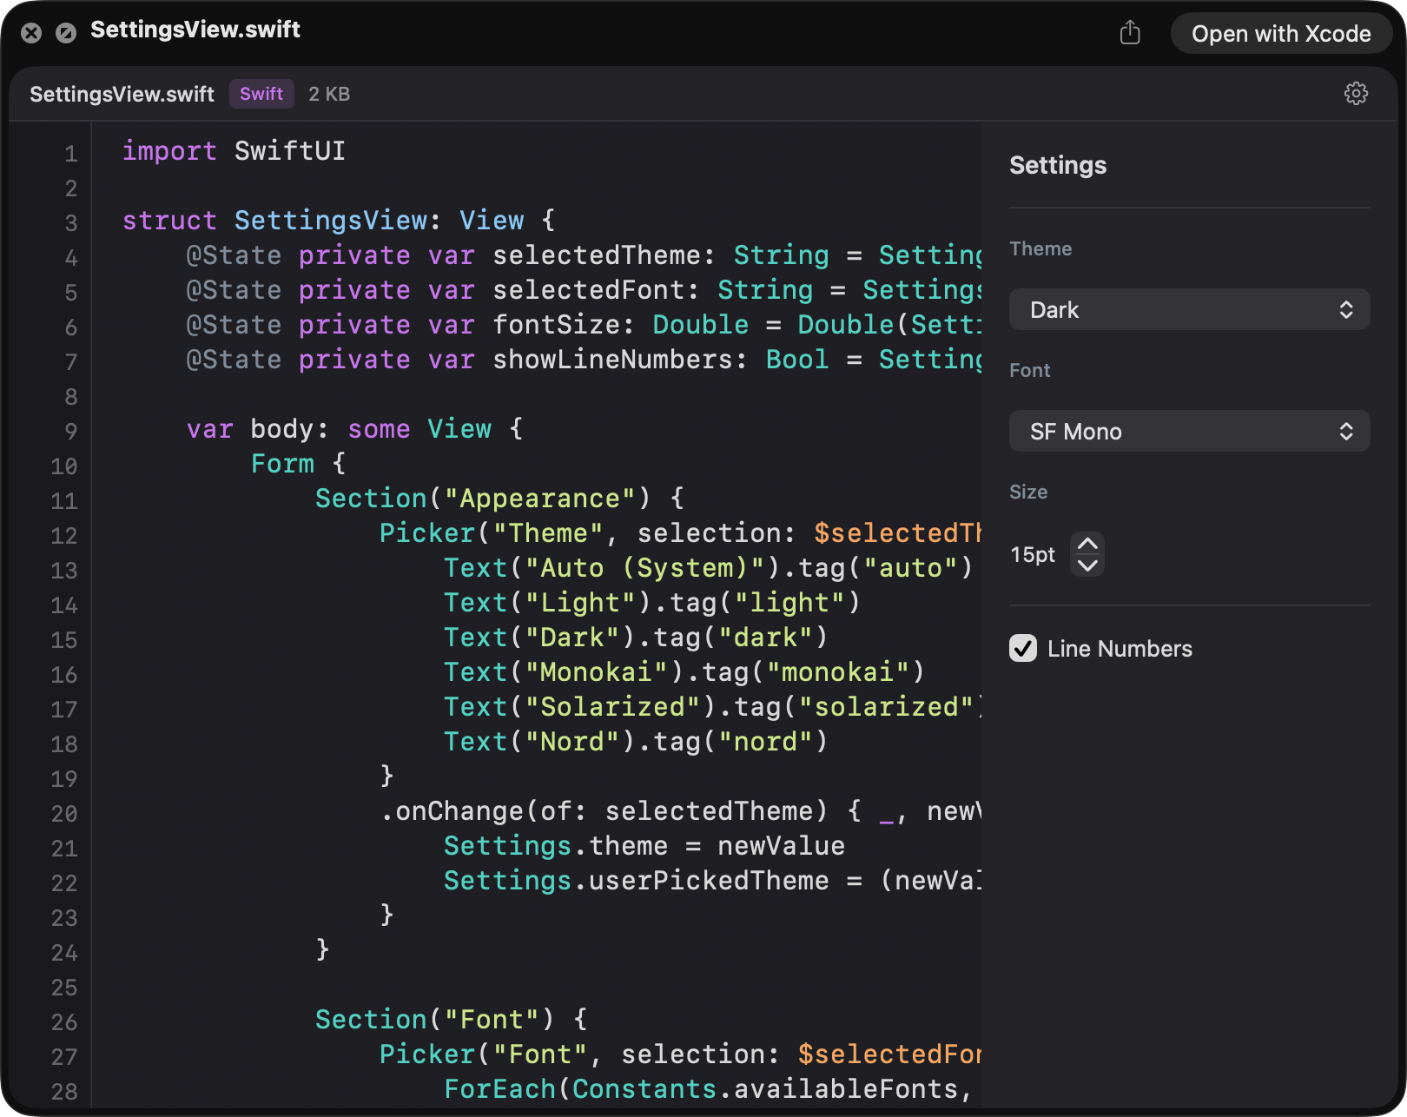Click Open with Xcode button
The height and width of the screenshot is (1117, 1407).
click(1281, 34)
